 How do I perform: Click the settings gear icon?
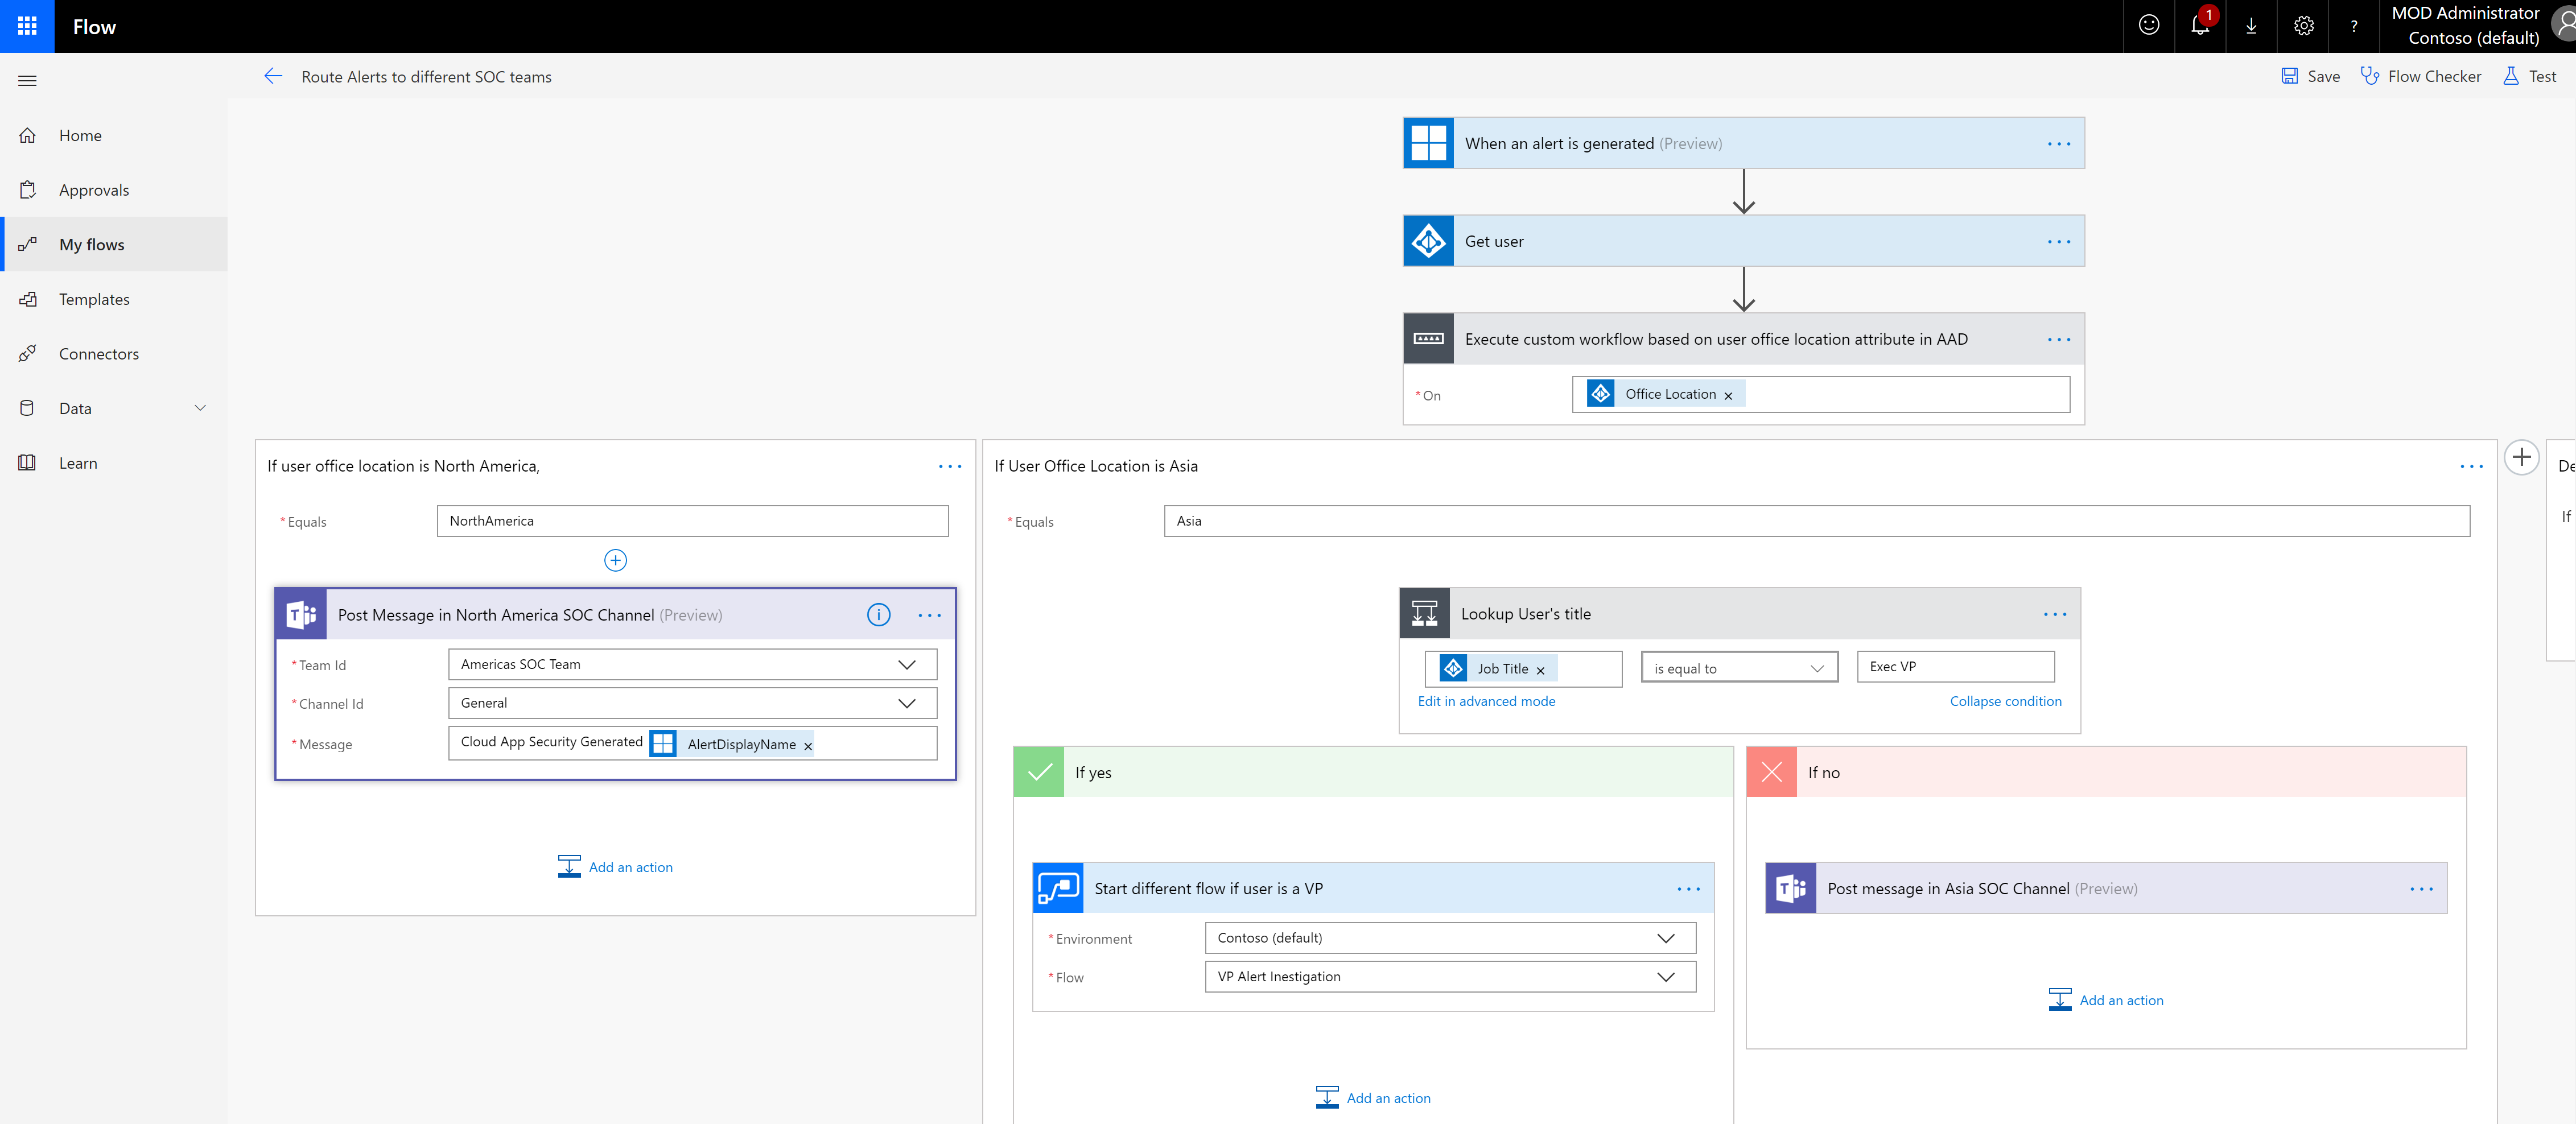coord(2303,26)
